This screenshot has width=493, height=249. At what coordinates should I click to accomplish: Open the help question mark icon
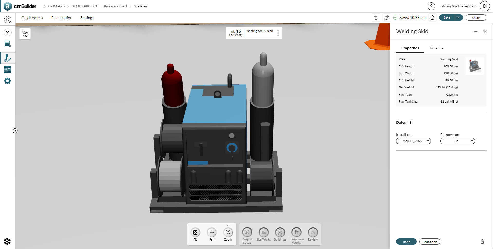pos(431,6)
